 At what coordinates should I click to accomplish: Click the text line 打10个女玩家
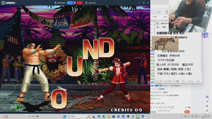[166, 60]
